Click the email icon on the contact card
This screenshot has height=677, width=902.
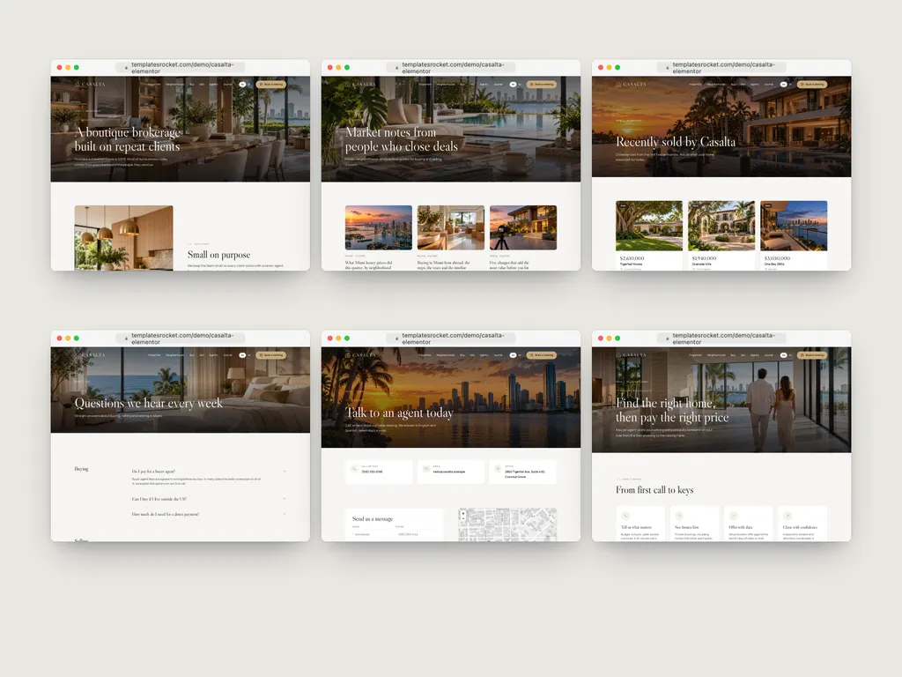pyautogui.click(x=425, y=469)
